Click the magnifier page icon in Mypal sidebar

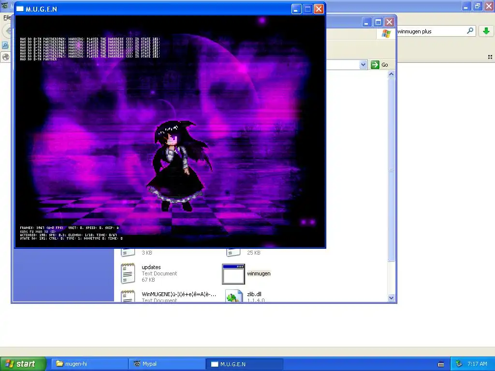[x=5, y=45]
